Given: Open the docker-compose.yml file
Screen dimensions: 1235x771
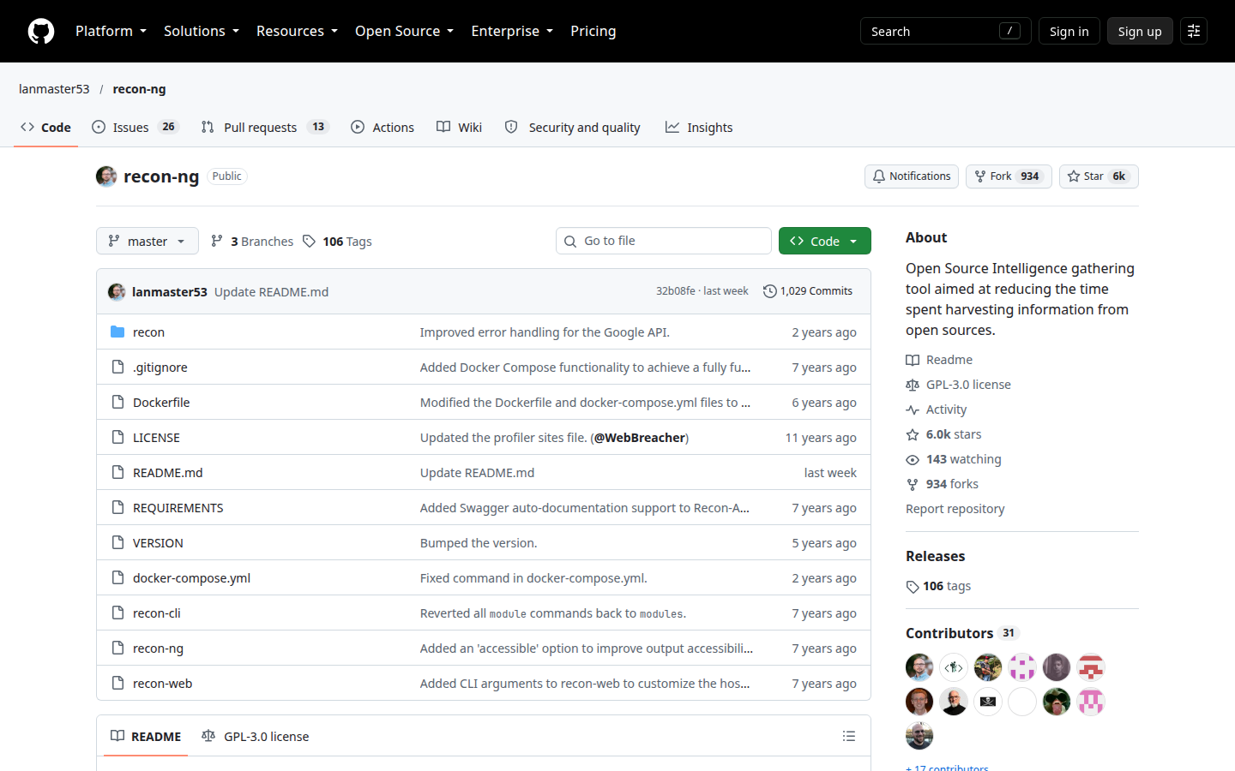Looking at the screenshot, I should click(191, 578).
